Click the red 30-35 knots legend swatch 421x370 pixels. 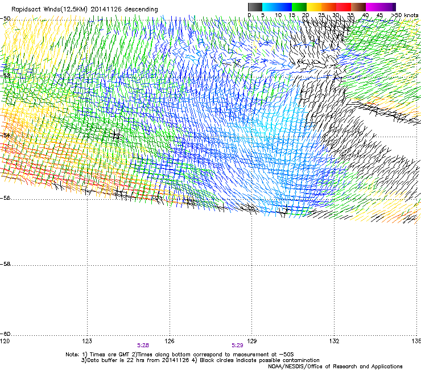[344, 7]
